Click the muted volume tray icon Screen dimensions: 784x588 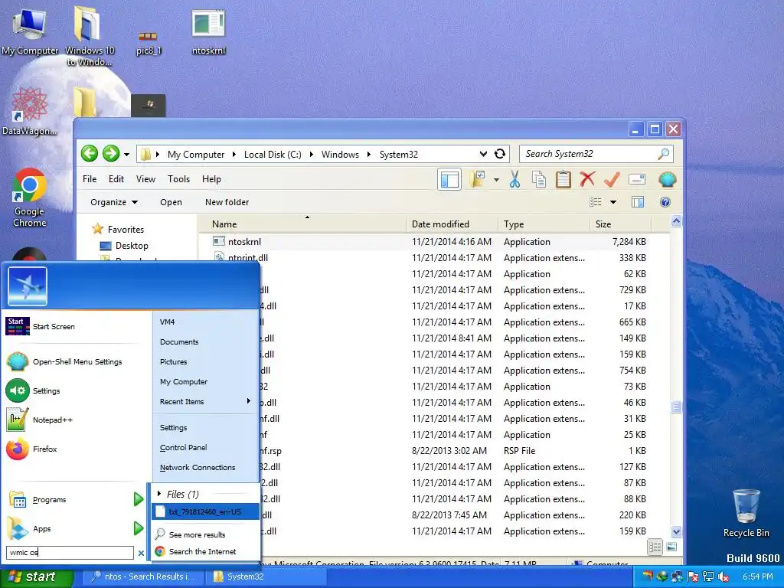[x=723, y=577]
